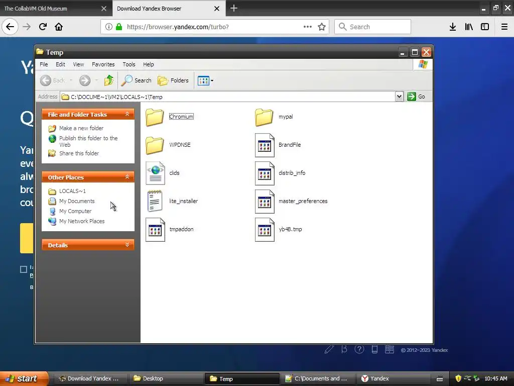Open the File menu
The height and width of the screenshot is (386, 514).
[x=44, y=64]
